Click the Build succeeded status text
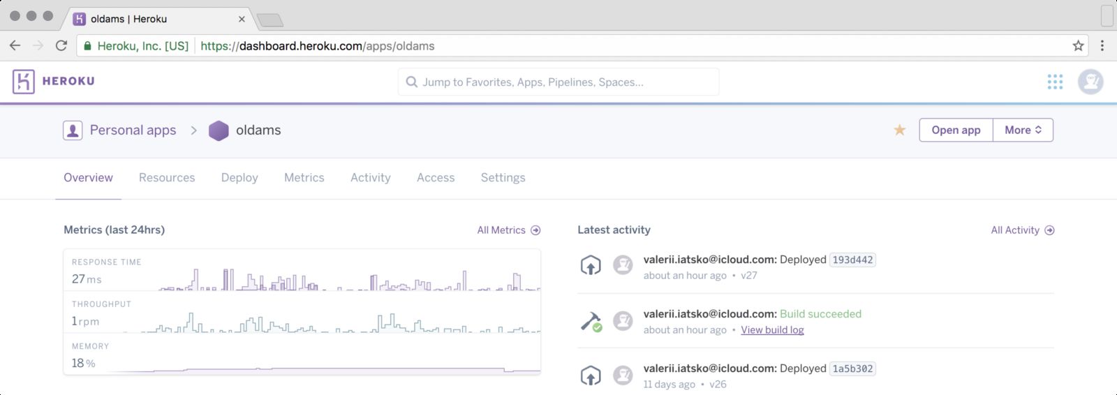The image size is (1117, 395). click(820, 314)
